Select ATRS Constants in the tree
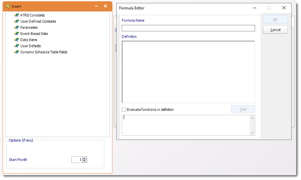The height and width of the screenshot is (180, 301). pos(32,15)
